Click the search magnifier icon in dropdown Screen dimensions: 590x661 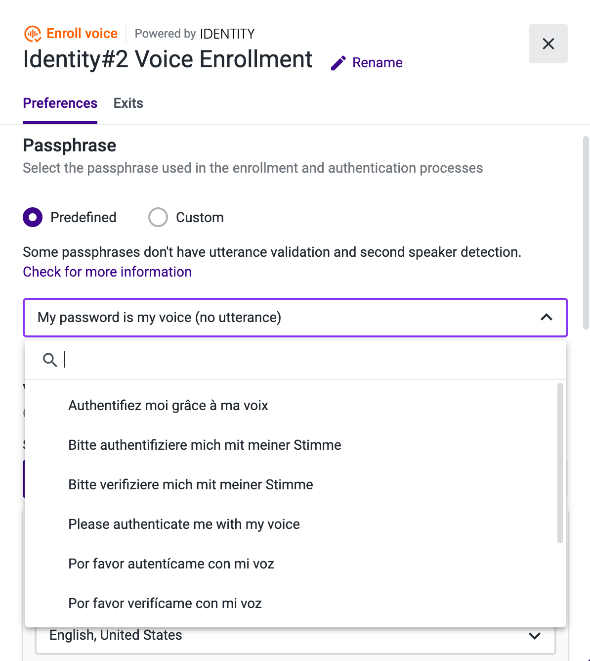click(50, 360)
